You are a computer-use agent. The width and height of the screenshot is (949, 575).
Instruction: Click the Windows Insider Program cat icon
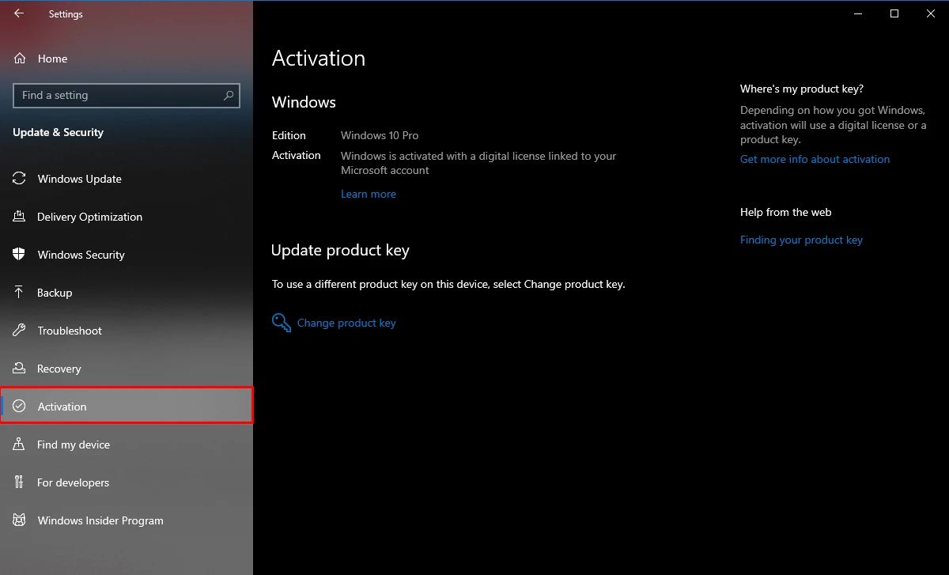coord(20,520)
